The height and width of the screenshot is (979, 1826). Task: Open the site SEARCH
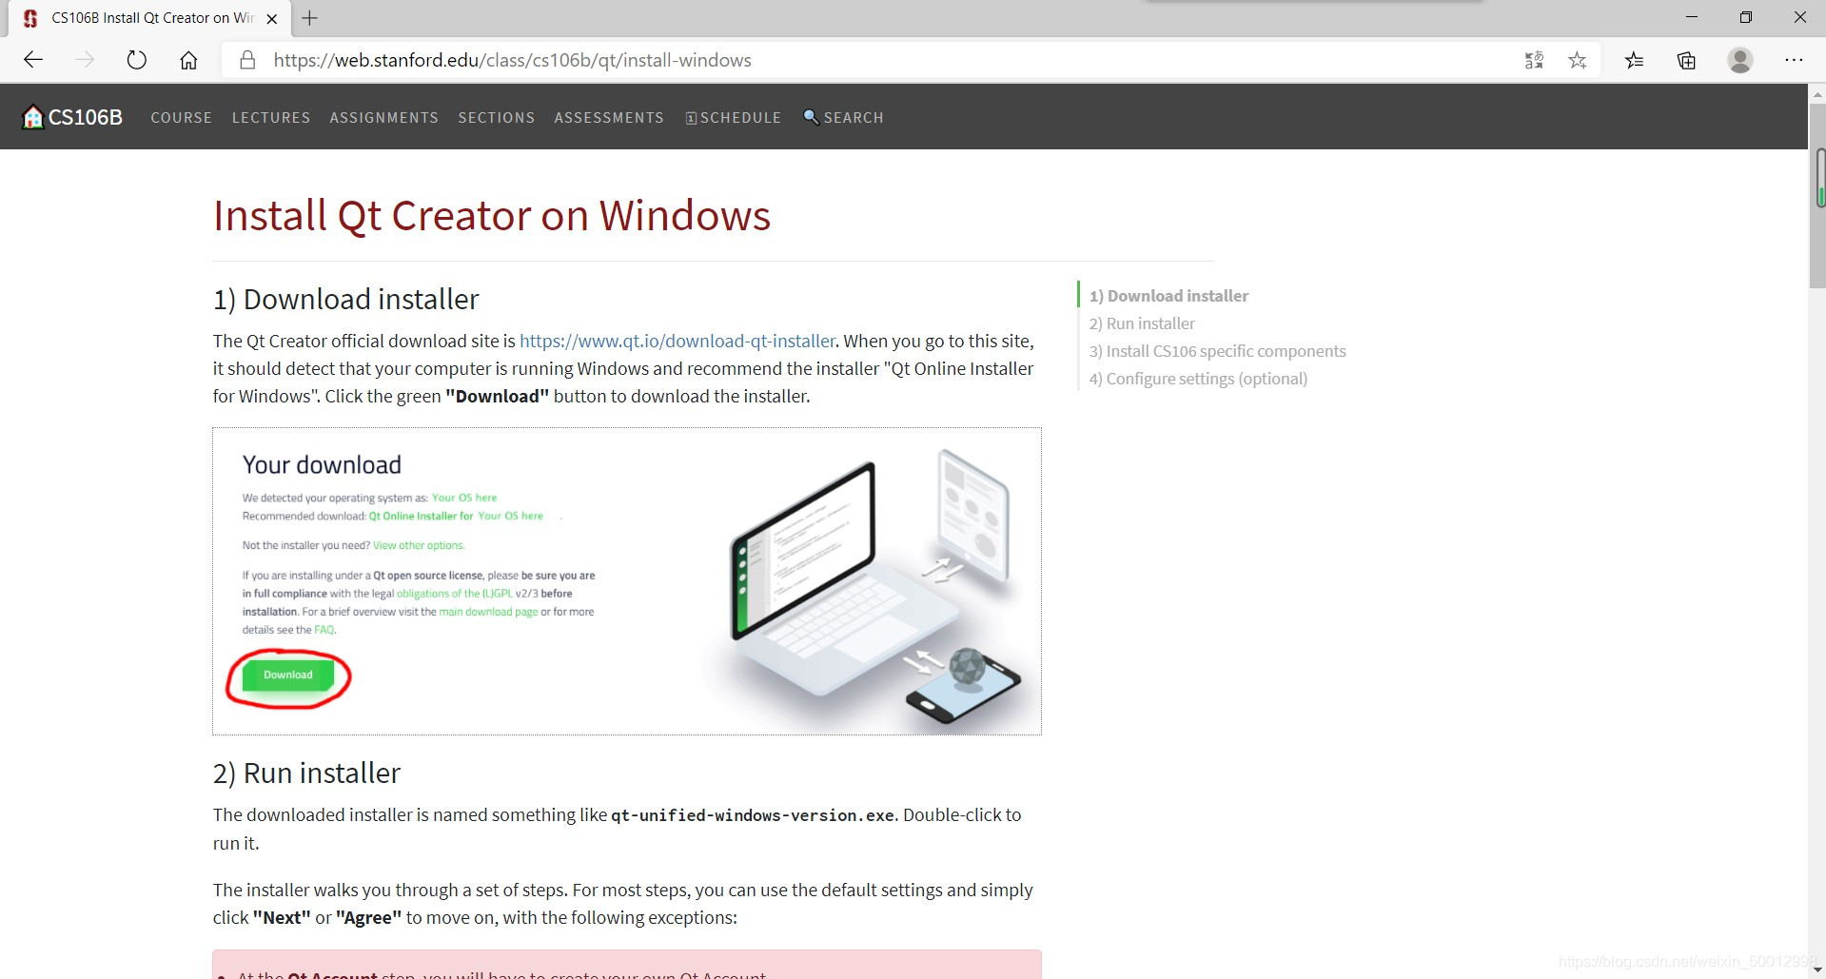point(843,117)
